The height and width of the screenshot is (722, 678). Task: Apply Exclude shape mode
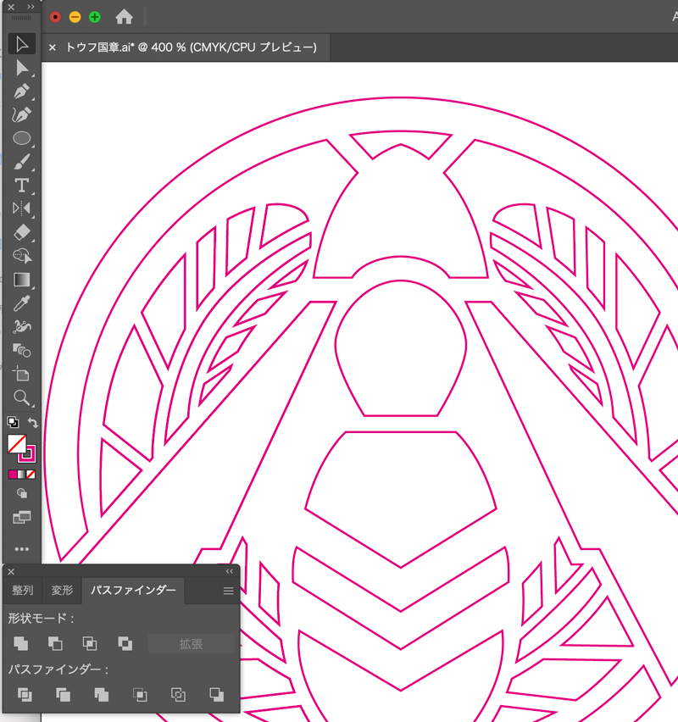pyautogui.click(x=125, y=643)
